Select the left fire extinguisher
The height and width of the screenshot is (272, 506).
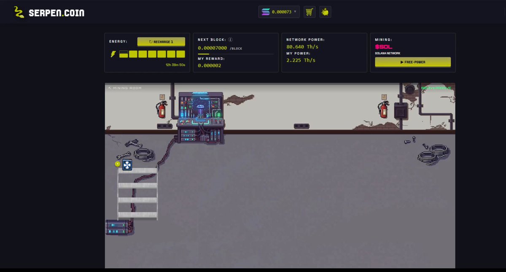161,110
